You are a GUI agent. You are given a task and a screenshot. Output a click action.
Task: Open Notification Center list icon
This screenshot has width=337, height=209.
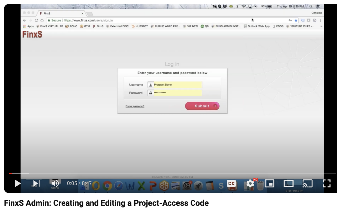pos(318,7)
